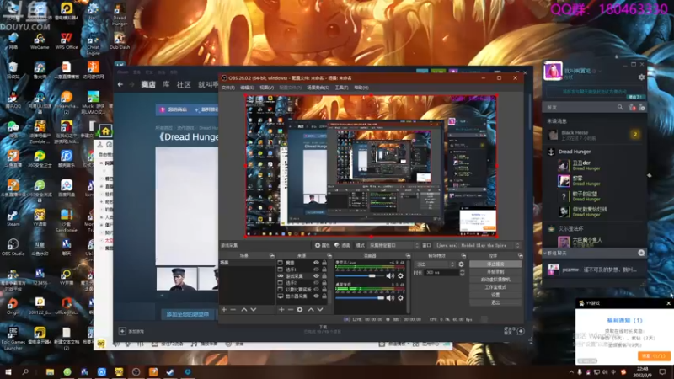Image resolution: width=674 pixels, height=379 pixels.
Task: Remove selected source with minus icon
Action: (x=291, y=309)
